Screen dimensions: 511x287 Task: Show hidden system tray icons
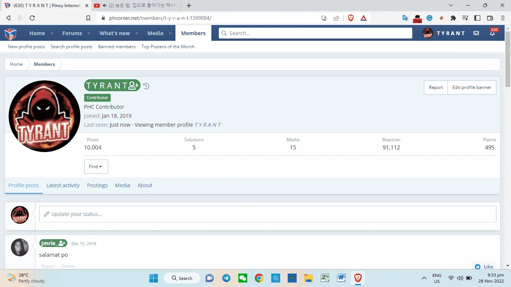click(424, 278)
